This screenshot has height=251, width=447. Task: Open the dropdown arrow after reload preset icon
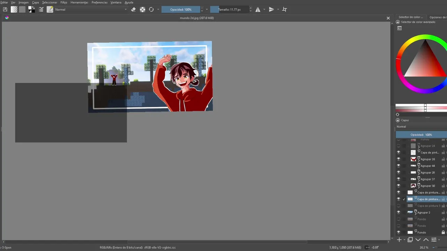click(158, 9)
